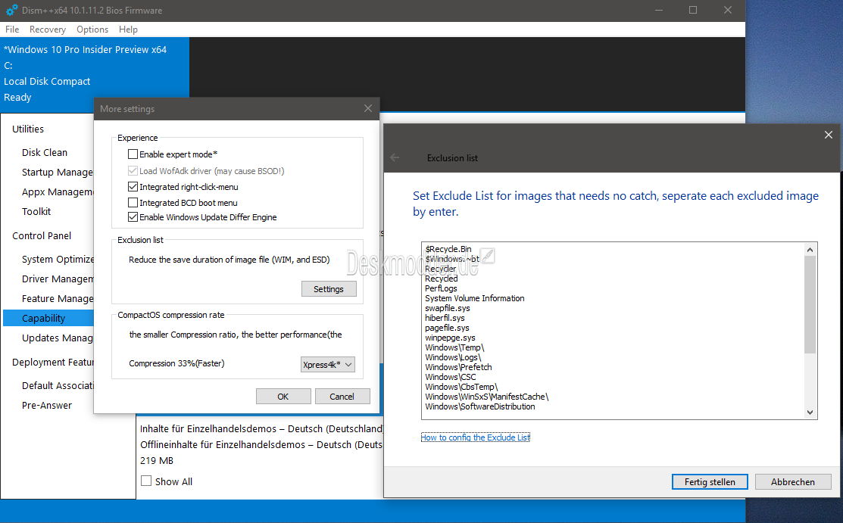The height and width of the screenshot is (523, 843).
Task: Click the 219 MB size text
Action: 157,461
